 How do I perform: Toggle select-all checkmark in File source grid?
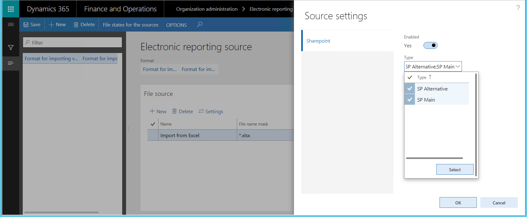(x=153, y=124)
